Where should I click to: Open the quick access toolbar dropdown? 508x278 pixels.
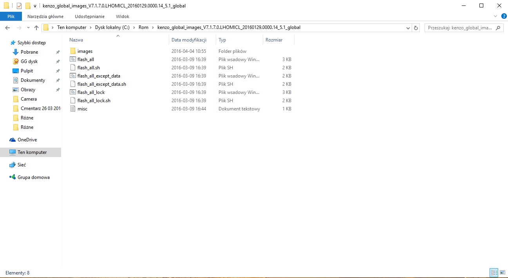coord(35,6)
